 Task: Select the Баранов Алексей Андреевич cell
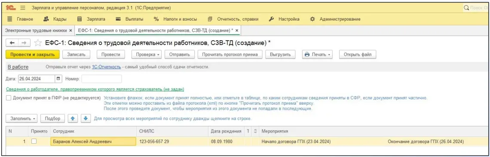click(x=93, y=142)
